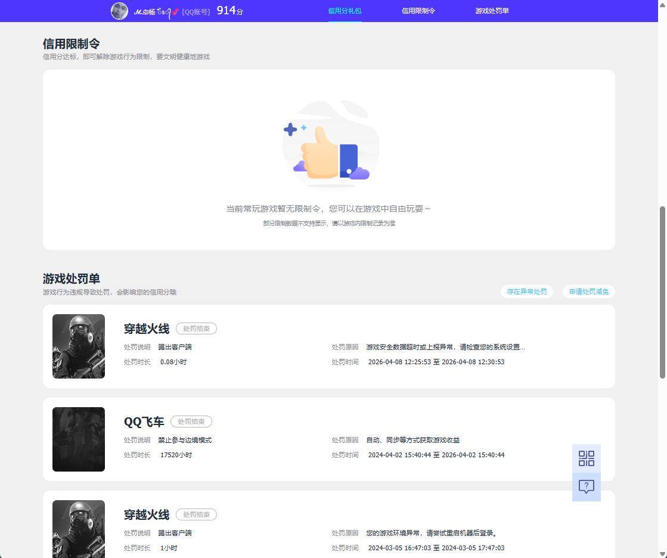
Task: Click the time range 2026-04-08 12:25:53 至 12:30:53
Action: [436, 362]
